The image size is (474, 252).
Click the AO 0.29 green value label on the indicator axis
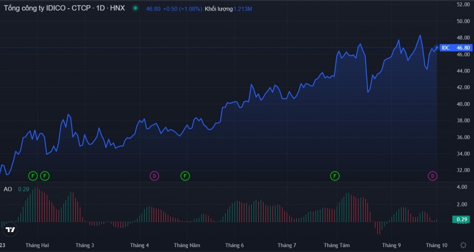point(461,219)
